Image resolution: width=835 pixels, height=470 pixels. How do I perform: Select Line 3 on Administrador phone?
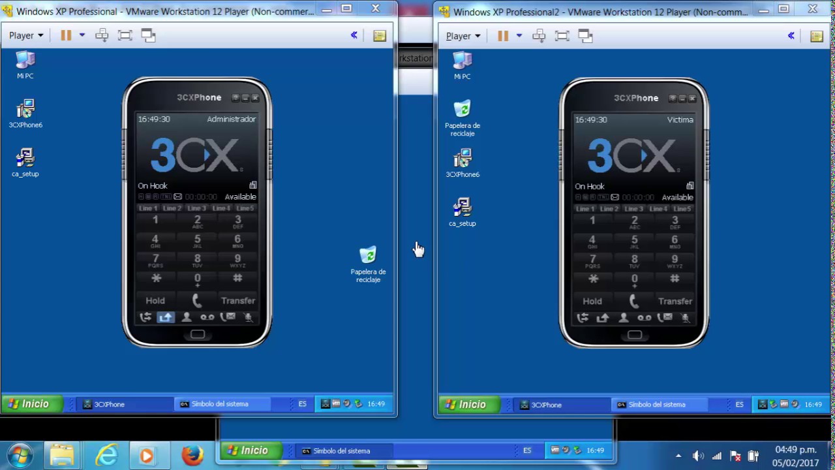196,208
